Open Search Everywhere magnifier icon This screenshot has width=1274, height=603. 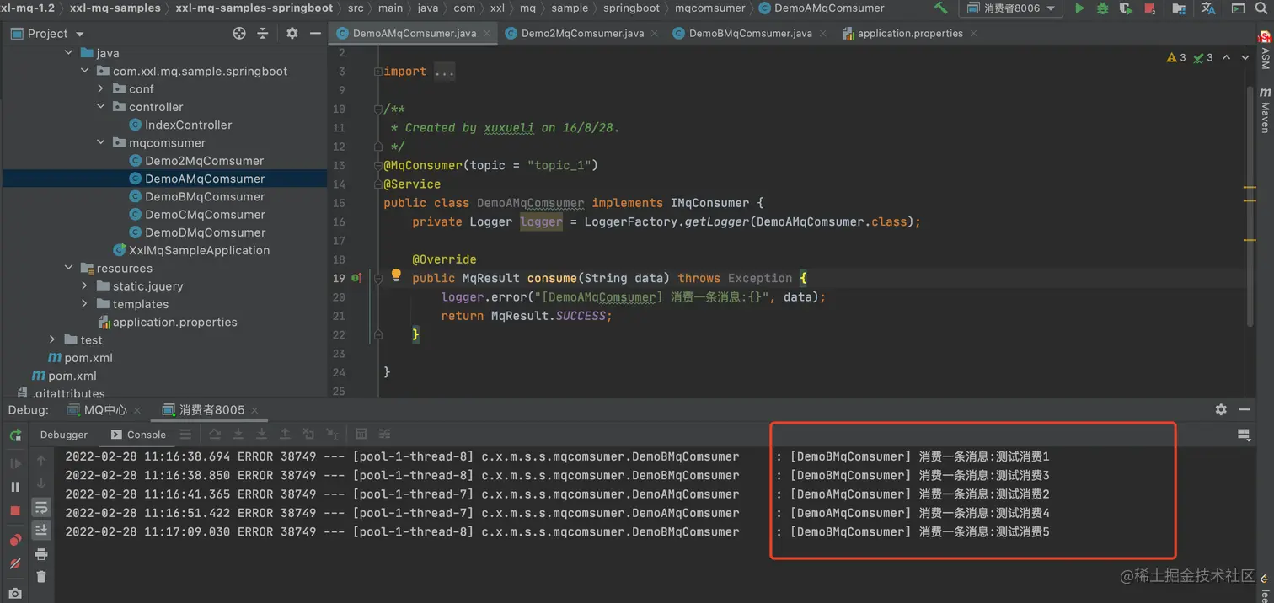(1261, 8)
